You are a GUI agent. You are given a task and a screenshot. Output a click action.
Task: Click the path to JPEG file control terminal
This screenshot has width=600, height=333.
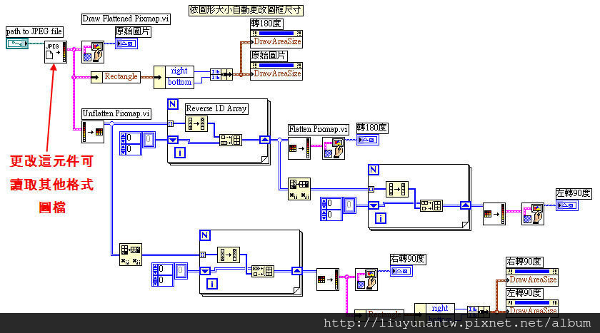click(x=17, y=43)
